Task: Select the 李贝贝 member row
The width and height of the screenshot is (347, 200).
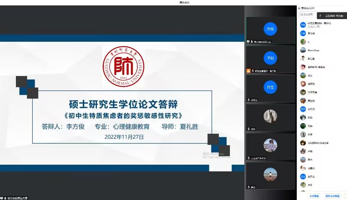Action: click(322, 109)
